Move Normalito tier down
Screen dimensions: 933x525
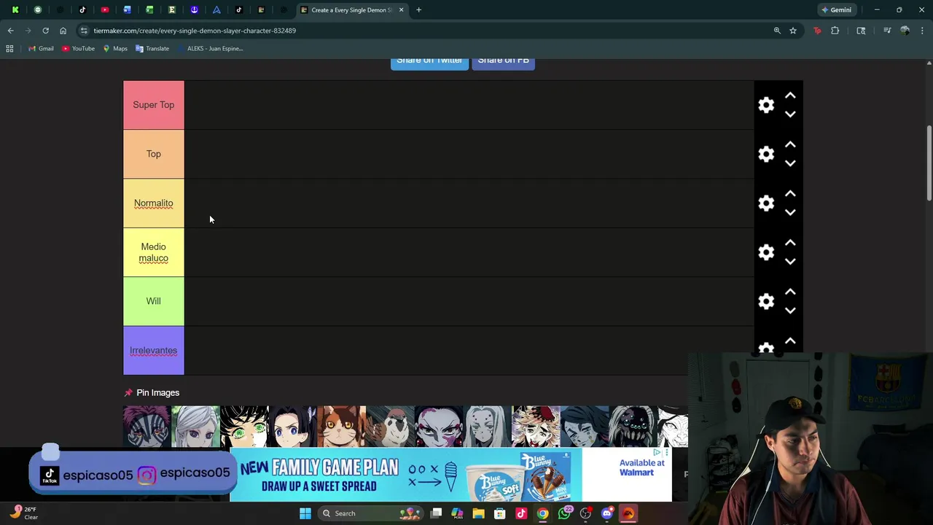(x=790, y=212)
